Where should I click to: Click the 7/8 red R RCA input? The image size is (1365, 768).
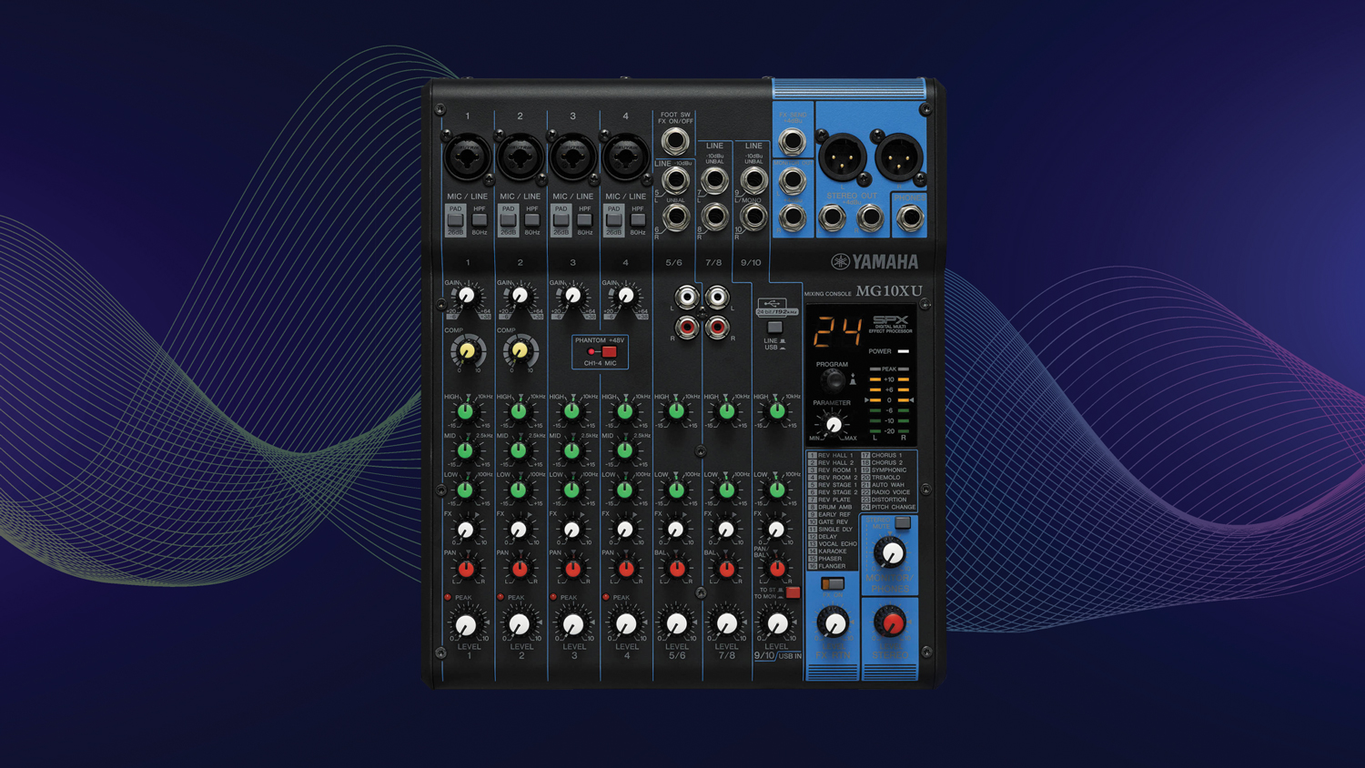pyautogui.click(x=718, y=327)
